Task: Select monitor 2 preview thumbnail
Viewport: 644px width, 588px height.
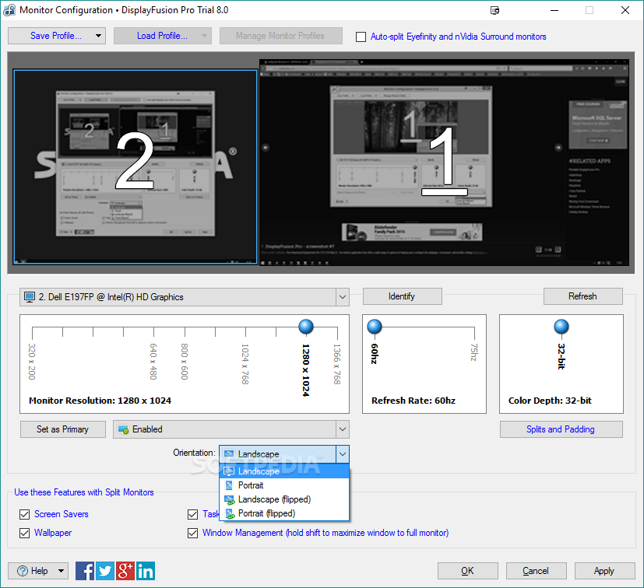Action: click(135, 166)
